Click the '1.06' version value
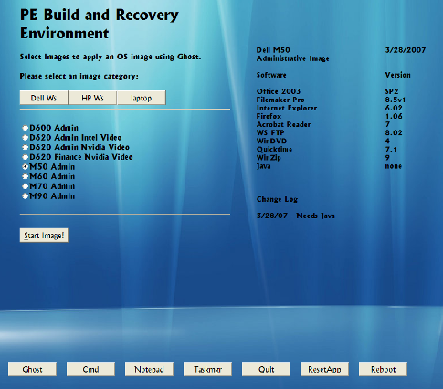Image resolution: width=443 pixels, height=389 pixels. pyautogui.click(x=394, y=116)
